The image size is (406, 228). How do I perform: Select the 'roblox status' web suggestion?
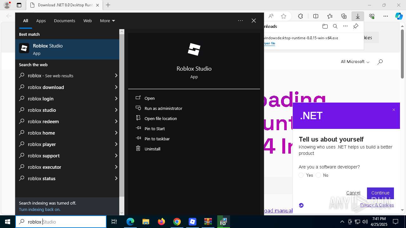pos(67,178)
